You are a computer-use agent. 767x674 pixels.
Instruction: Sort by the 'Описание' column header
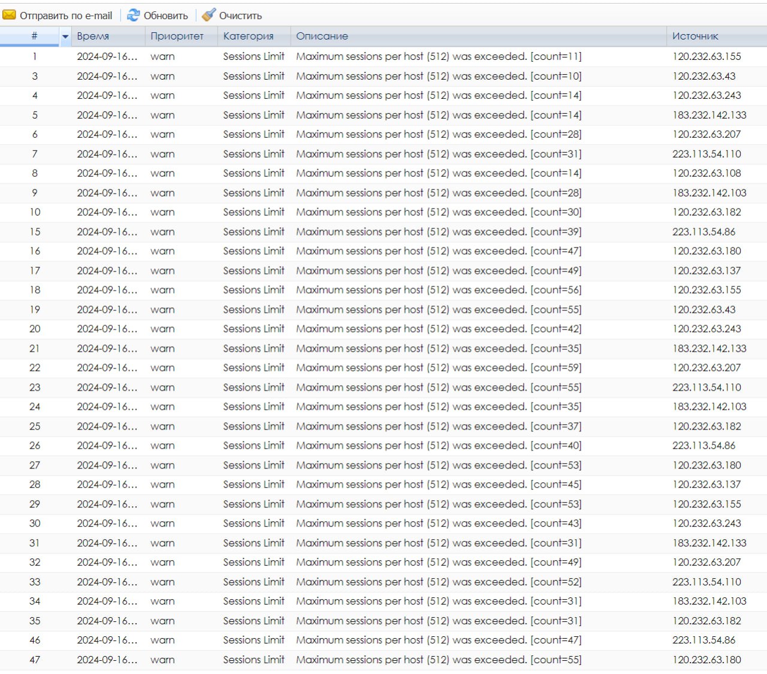[322, 36]
